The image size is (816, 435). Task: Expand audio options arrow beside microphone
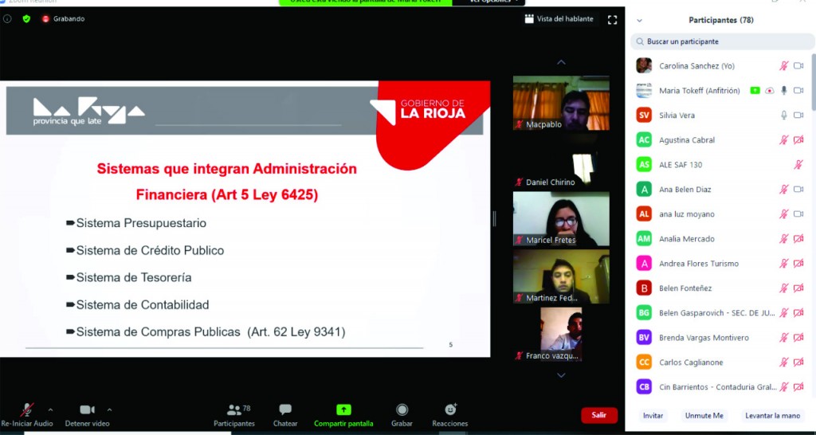pyautogui.click(x=51, y=409)
